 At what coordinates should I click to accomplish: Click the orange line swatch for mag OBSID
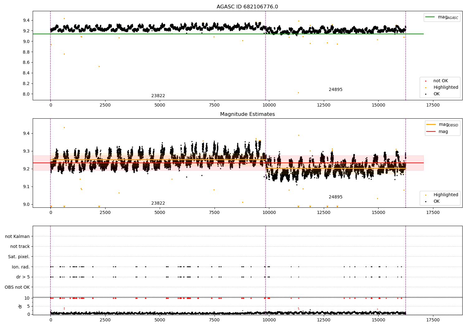431,125
